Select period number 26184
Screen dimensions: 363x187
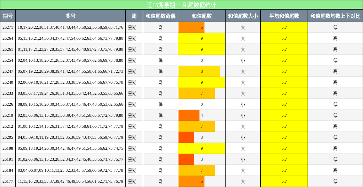8,170
